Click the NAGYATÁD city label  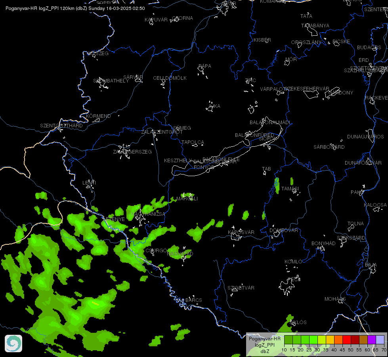click(x=180, y=254)
